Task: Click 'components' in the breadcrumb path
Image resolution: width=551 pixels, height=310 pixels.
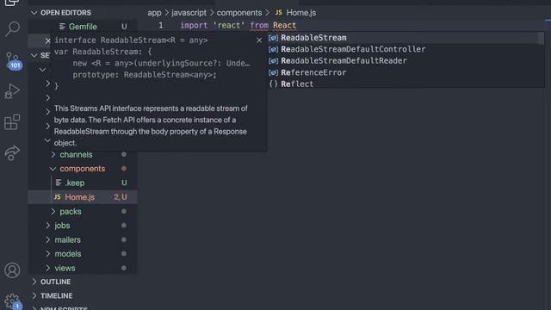Action: pos(239,13)
